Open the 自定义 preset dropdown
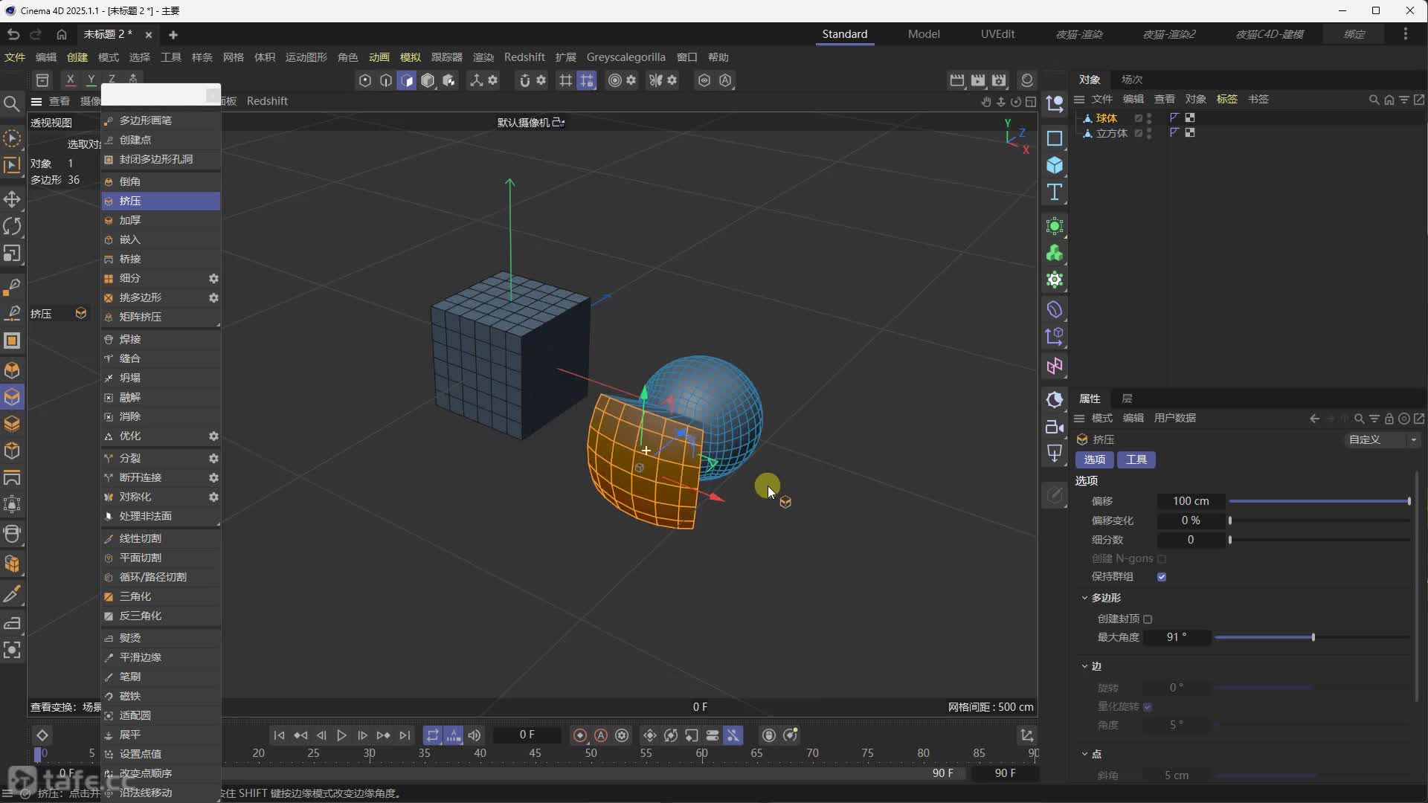 tap(1383, 440)
